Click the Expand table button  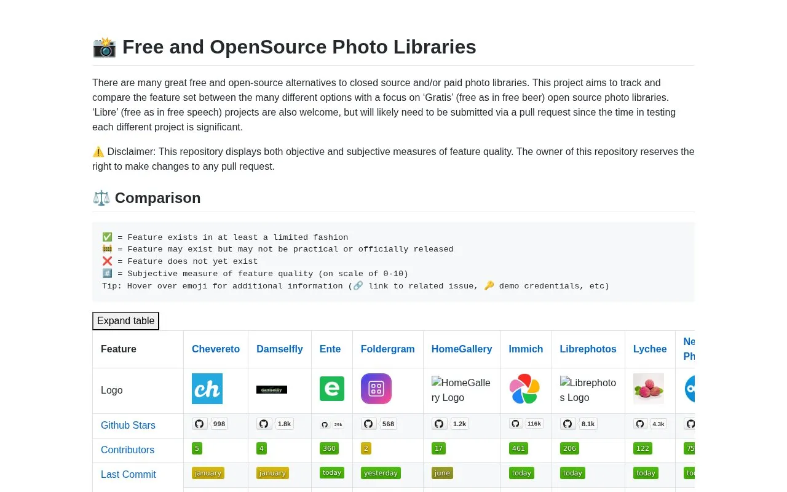click(125, 321)
